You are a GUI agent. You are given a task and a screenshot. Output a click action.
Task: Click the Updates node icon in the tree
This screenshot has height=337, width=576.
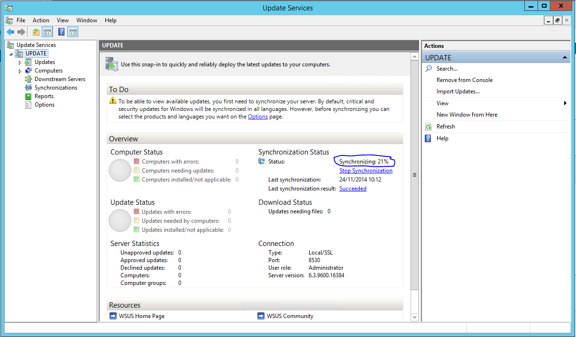28,62
